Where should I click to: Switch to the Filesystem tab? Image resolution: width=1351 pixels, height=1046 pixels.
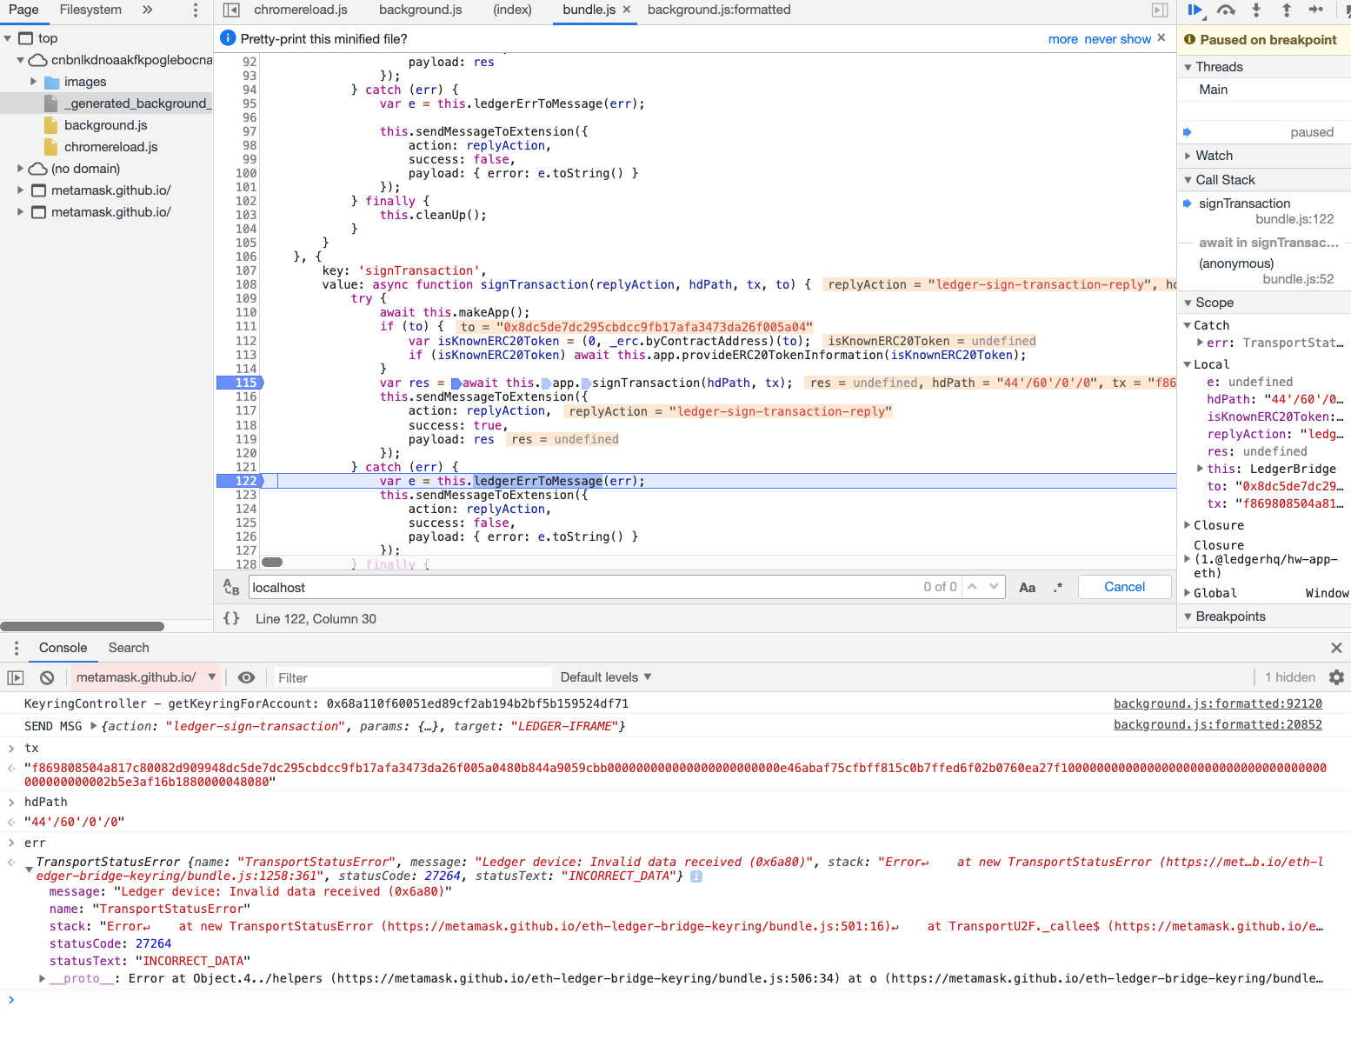click(x=90, y=10)
